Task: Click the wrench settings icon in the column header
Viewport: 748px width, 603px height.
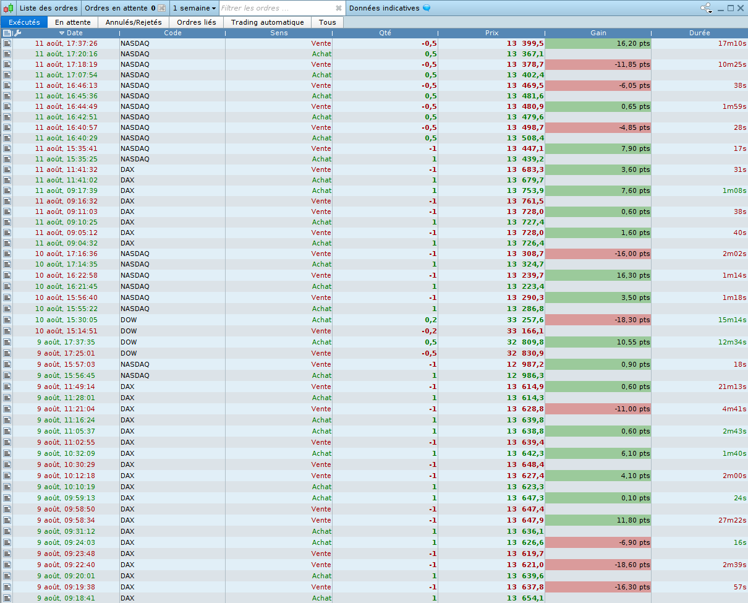Action: click(x=17, y=33)
